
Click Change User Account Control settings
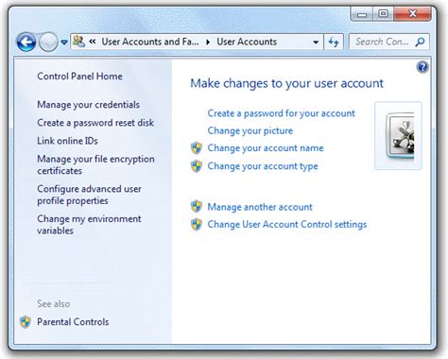click(287, 225)
